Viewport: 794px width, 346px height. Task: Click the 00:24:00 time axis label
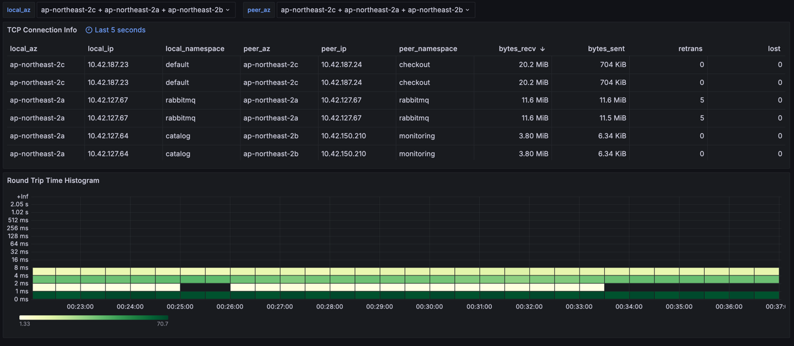coord(130,307)
